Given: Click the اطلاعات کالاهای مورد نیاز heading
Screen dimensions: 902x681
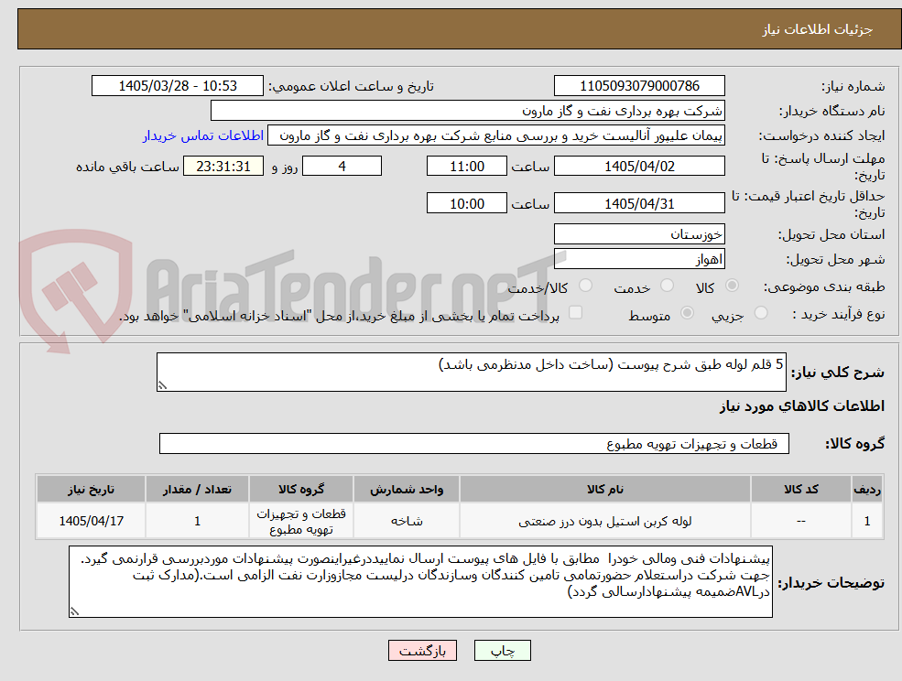Looking at the screenshot, I should click(x=802, y=406).
